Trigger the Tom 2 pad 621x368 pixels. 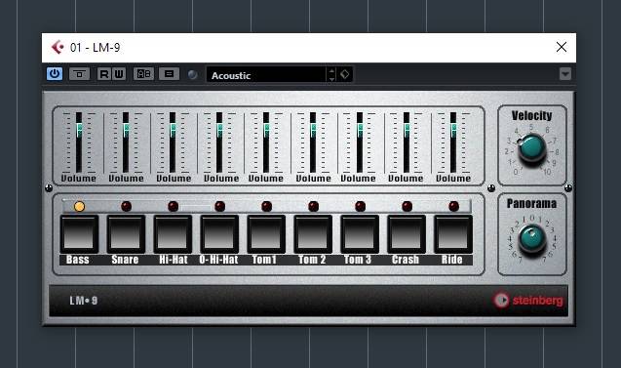tap(313, 234)
